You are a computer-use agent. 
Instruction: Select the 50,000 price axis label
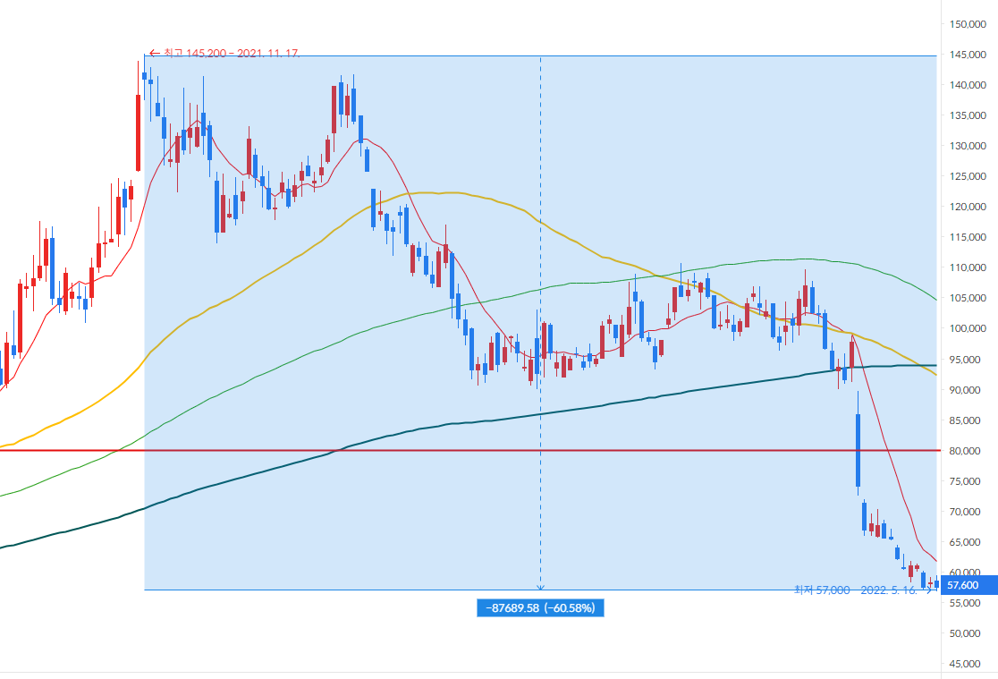click(x=965, y=633)
